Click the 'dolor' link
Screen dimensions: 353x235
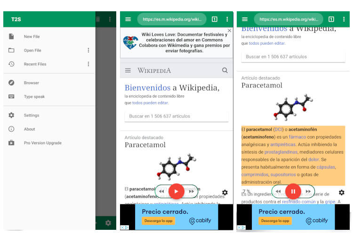313,159
